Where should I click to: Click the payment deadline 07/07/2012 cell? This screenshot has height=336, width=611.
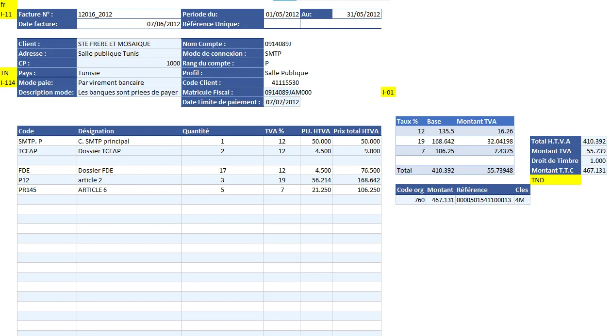point(282,102)
